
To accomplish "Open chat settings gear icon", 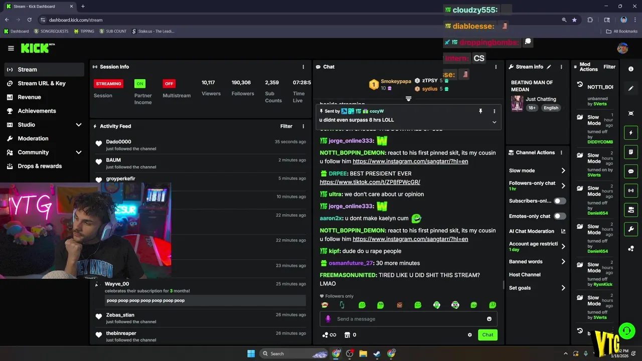I will point(470,335).
